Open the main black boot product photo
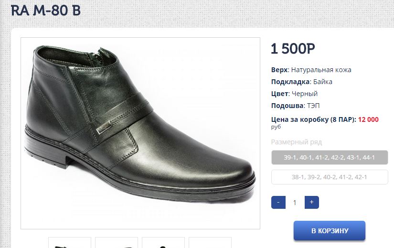 [x=140, y=133]
